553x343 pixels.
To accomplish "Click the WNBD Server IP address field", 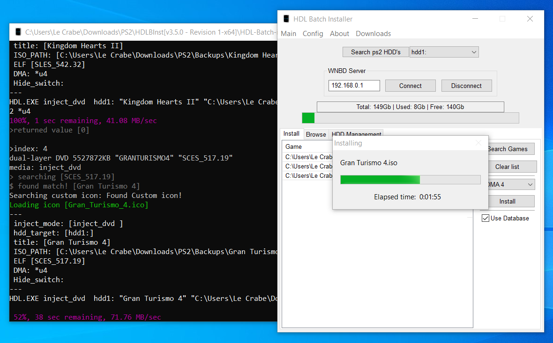I will [x=354, y=86].
